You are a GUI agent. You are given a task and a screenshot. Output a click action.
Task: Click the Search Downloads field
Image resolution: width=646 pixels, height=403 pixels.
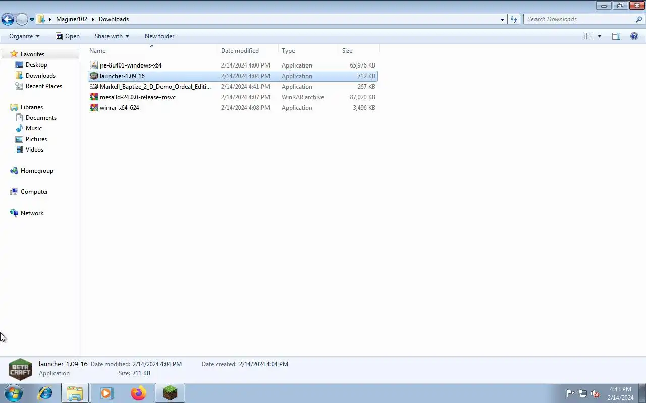coord(580,19)
